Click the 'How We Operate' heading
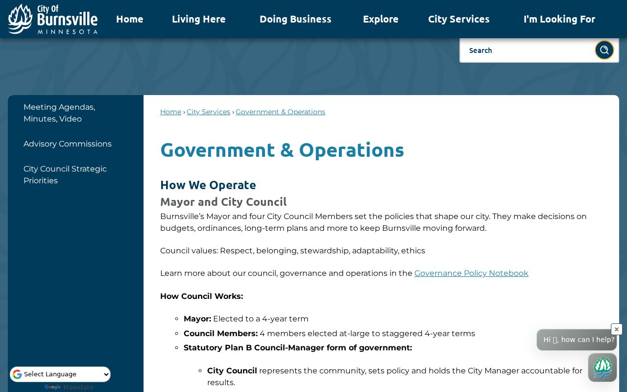This screenshot has width=627, height=392. (x=208, y=185)
